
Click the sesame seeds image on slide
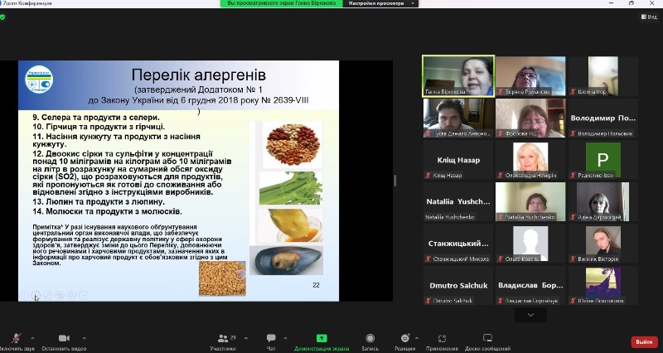tap(222, 278)
